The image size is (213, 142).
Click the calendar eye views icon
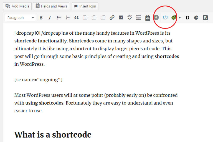pos(148,18)
